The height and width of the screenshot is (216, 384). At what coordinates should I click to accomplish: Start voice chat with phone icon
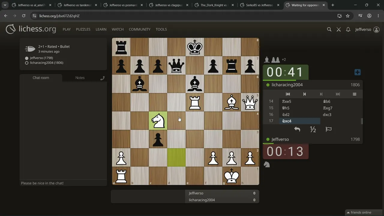102,78
